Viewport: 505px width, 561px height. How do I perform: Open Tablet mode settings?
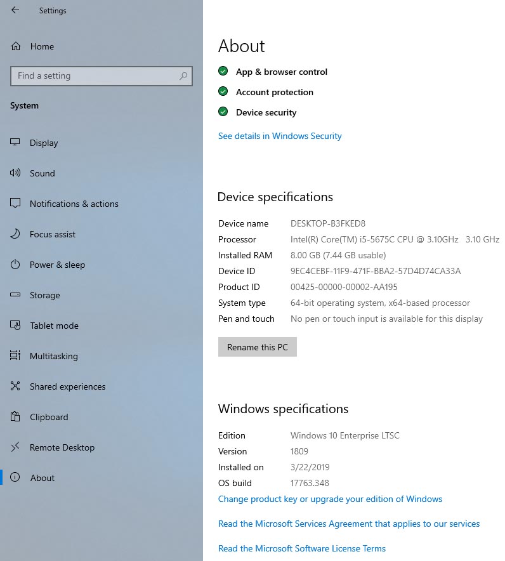tap(54, 326)
